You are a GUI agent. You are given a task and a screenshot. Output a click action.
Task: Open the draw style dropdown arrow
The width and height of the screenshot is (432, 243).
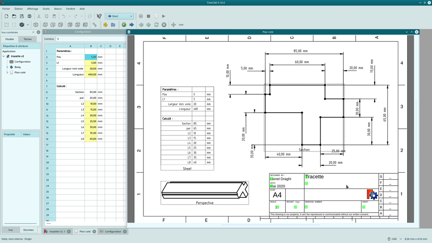click(x=28, y=25)
